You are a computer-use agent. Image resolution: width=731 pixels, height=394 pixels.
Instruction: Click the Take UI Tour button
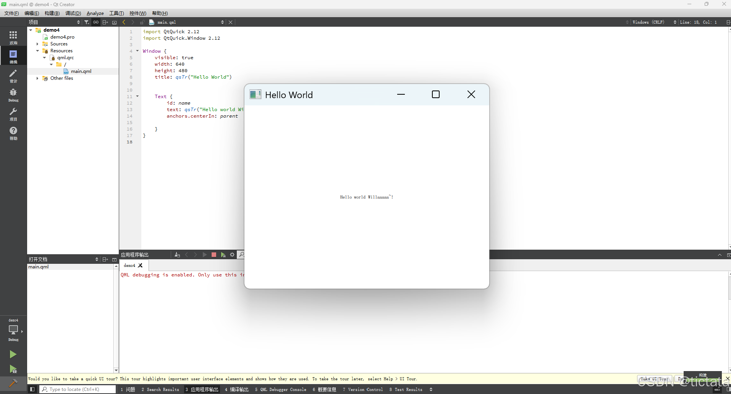[x=655, y=379]
